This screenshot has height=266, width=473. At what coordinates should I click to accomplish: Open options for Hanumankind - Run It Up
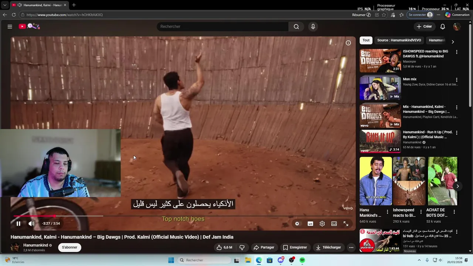[x=457, y=133]
